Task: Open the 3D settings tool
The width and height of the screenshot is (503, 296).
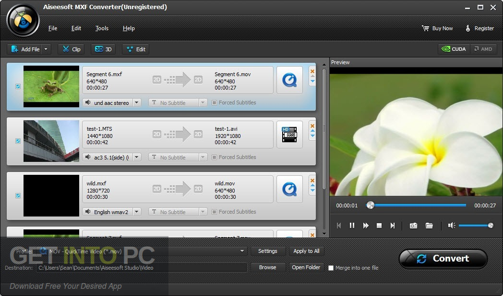Action: (103, 49)
